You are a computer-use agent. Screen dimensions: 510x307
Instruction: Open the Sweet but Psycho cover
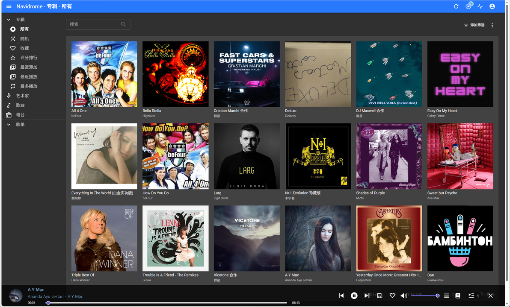point(460,156)
